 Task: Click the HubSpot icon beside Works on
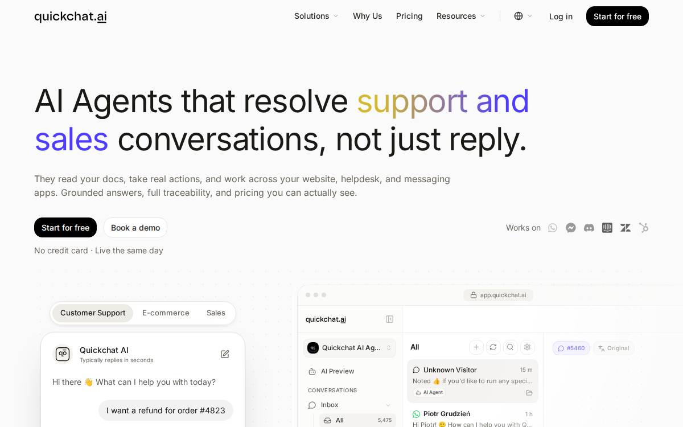644,228
